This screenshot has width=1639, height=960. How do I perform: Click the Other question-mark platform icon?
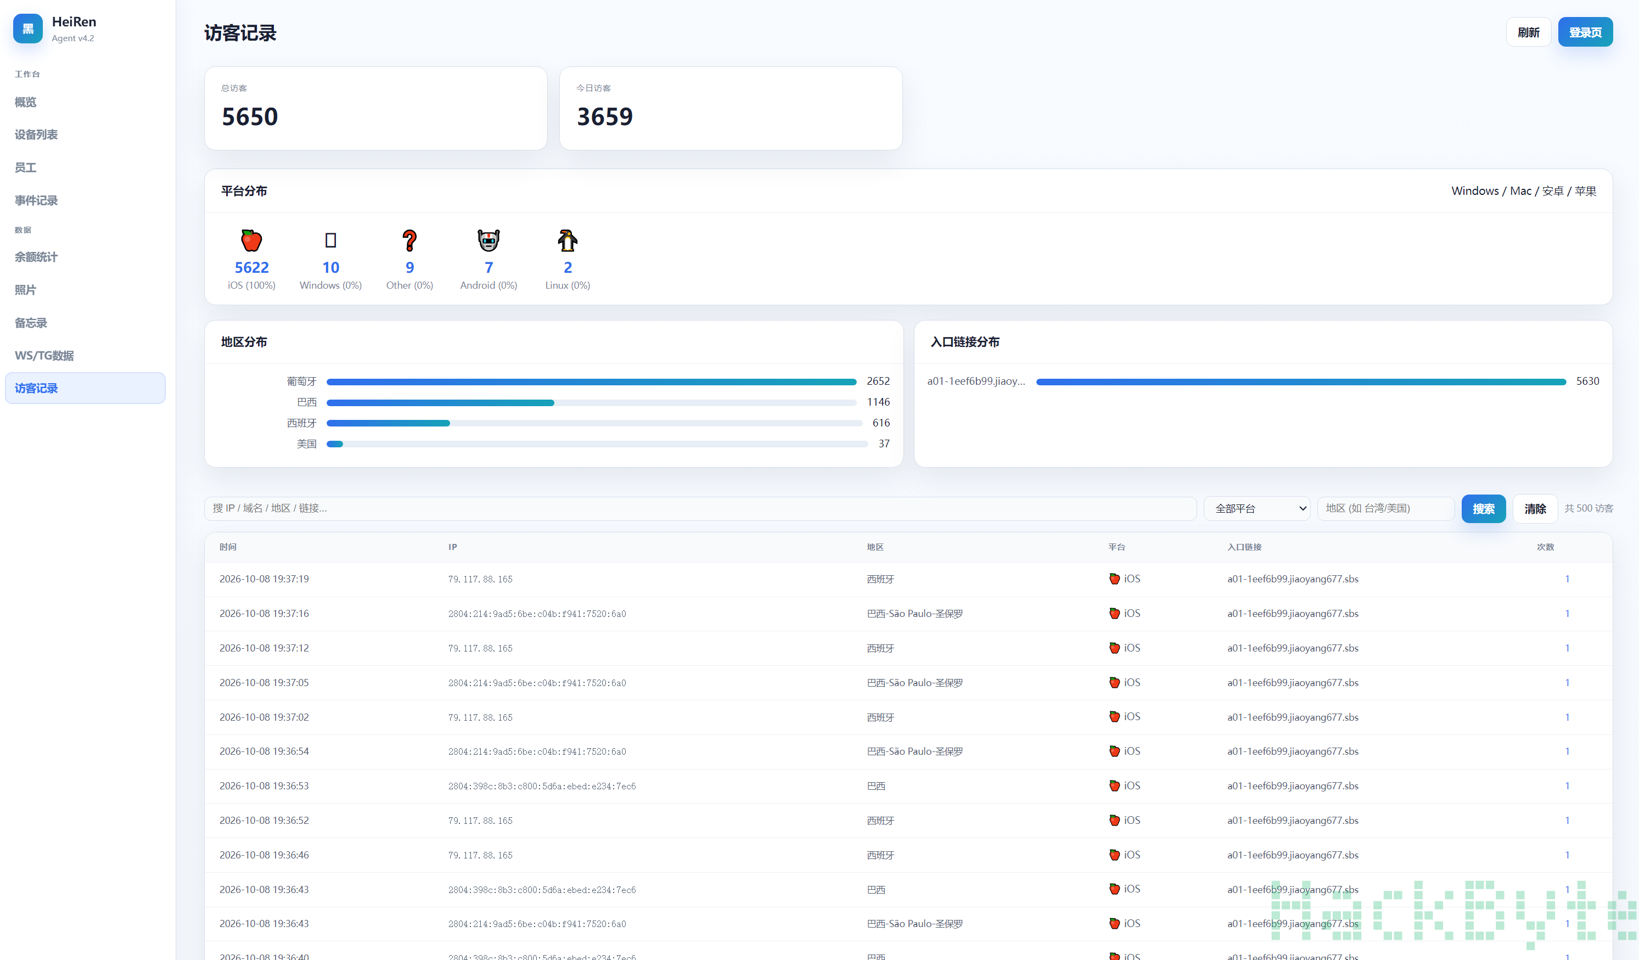point(409,240)
